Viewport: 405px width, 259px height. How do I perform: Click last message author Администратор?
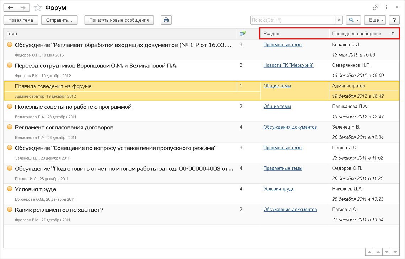click(349, 86)
